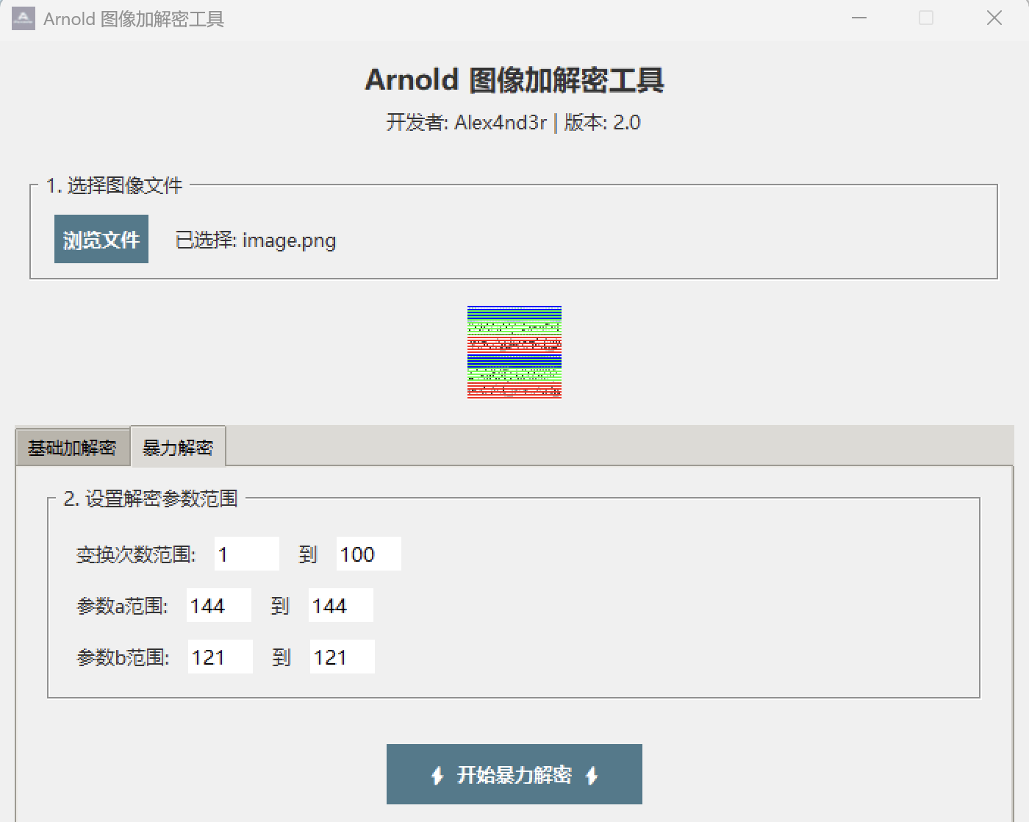Click the parameter b minimum field 121

220,657
